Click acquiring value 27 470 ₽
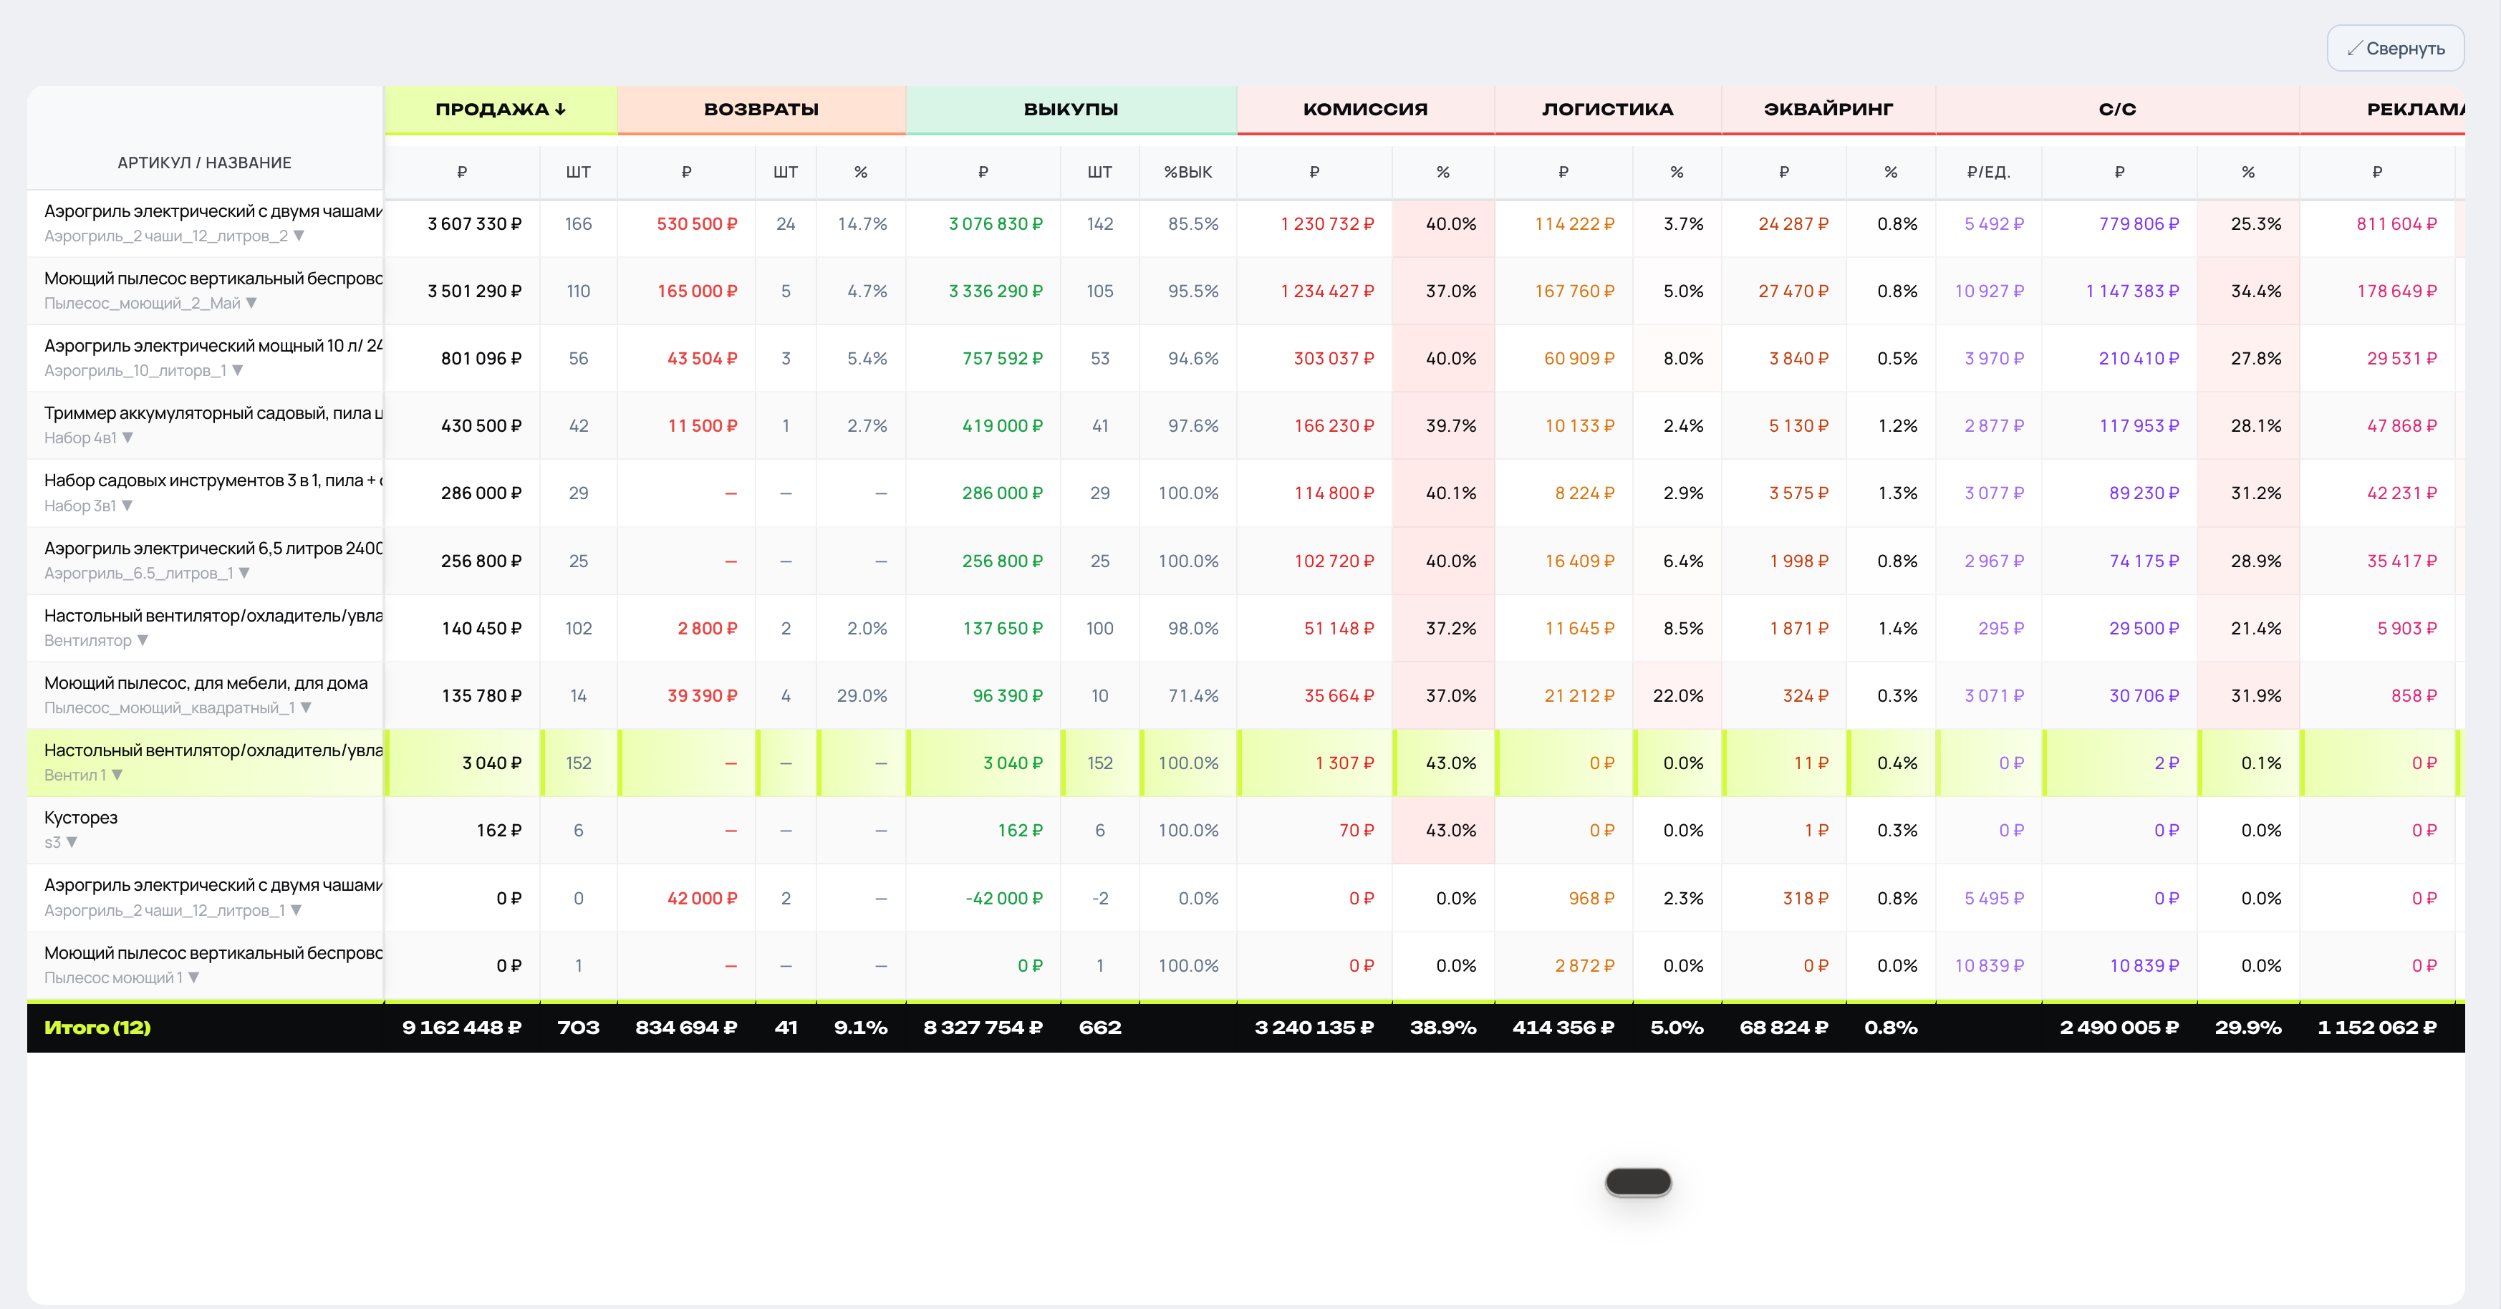The image size is (2501, 1309). [1793, 291]
